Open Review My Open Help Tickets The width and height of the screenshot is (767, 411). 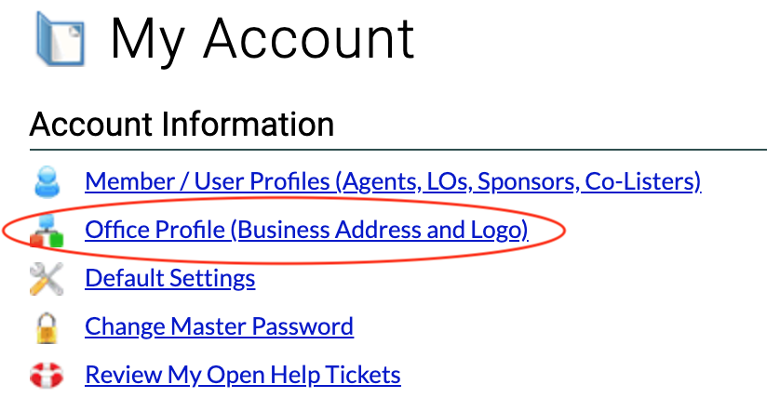click(242, 376)
